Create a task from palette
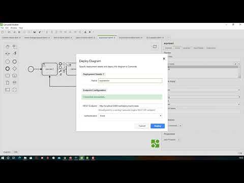Screen dimensions: 244x183 click(x=8, y=76)
